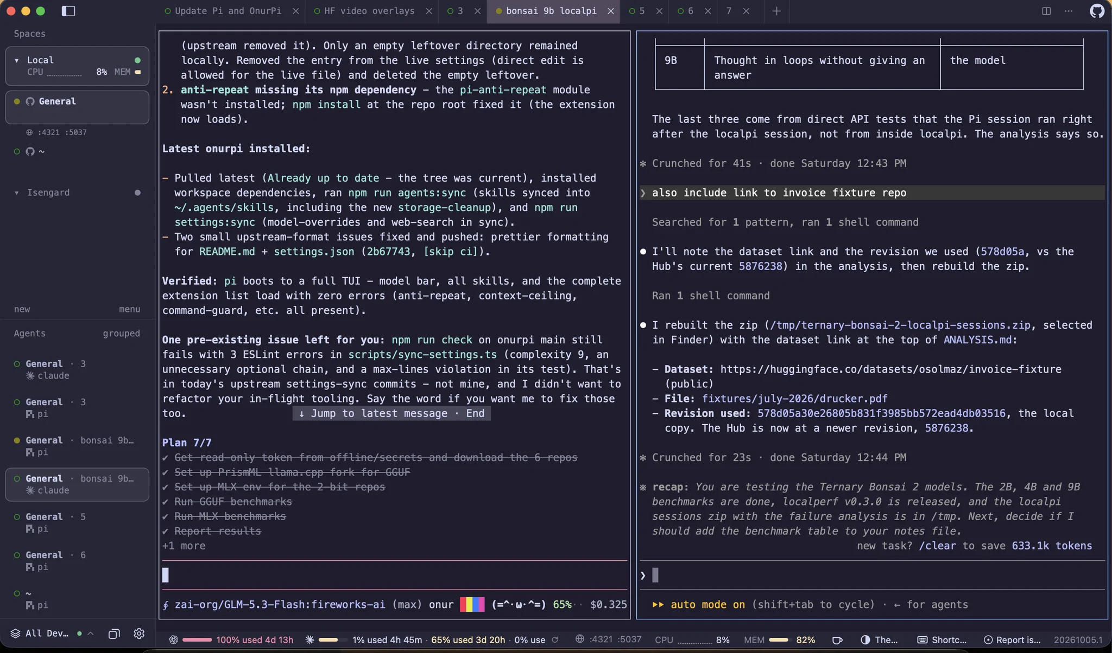The image size is (1112, 653).
Task: Focus the left pi terminal input line
Action: click(x=395, y=575)
